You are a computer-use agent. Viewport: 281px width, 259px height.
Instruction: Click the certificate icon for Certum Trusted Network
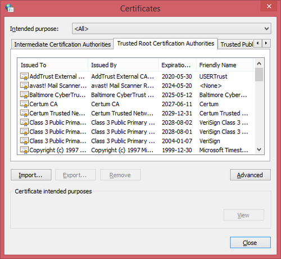[x=24, y=113]
